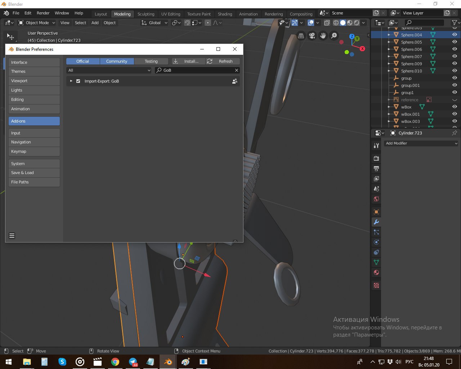461x369 pixels.
Task: Clear the GoB add-on search field
Action: [x=237, y=70]
